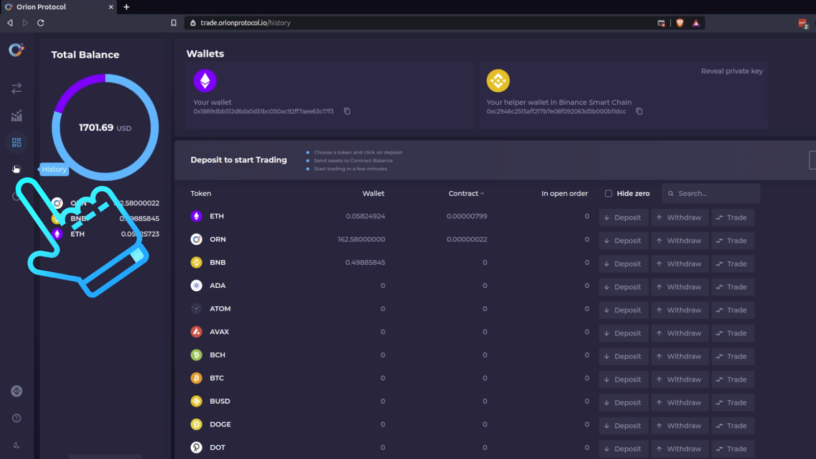Click ORN contract balance 0.00000022
816x459 pixels.
(467, 239)
